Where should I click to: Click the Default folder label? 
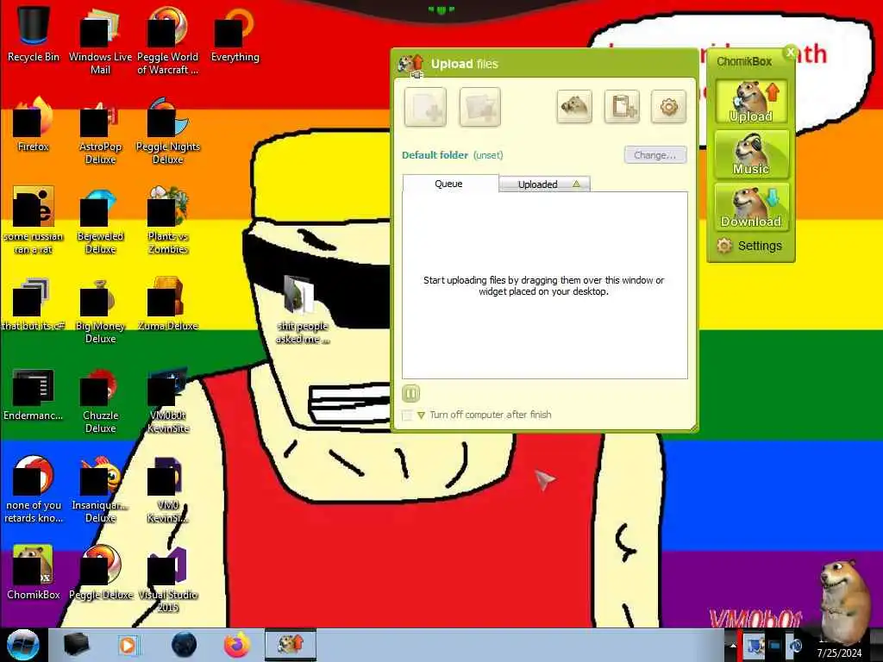(435, 155)
